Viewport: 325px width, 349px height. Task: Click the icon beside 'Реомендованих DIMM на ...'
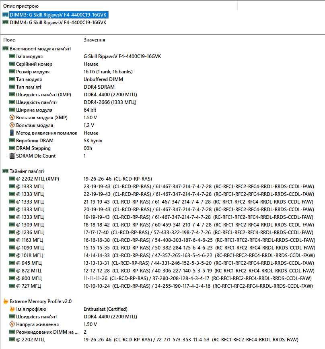[x=12, y=332]
